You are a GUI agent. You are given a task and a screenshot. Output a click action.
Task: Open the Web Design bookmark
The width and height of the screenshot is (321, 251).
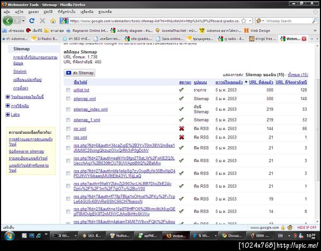257,31
